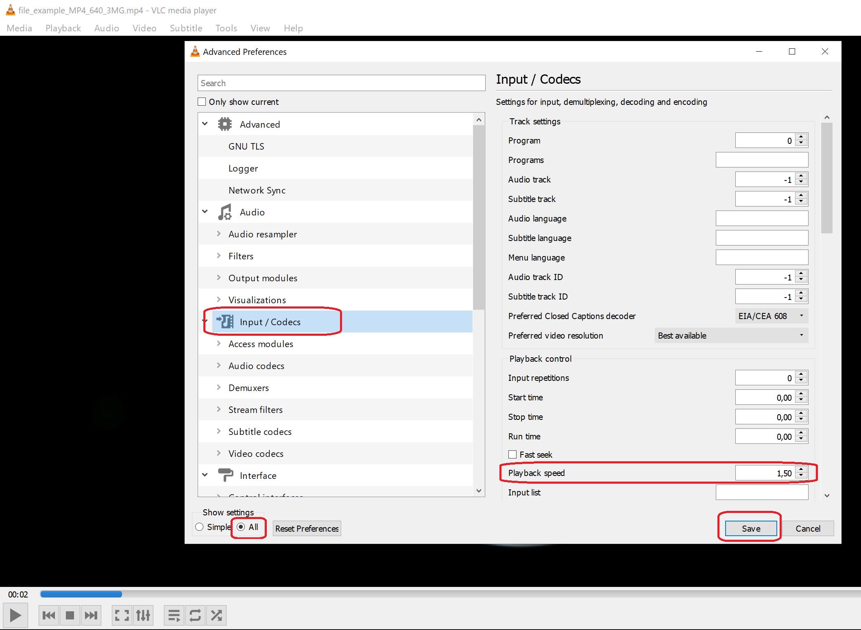The image size is (861, 630).
Task: Collapse the Audio preferences section
Action: click(x=205, y=212)
